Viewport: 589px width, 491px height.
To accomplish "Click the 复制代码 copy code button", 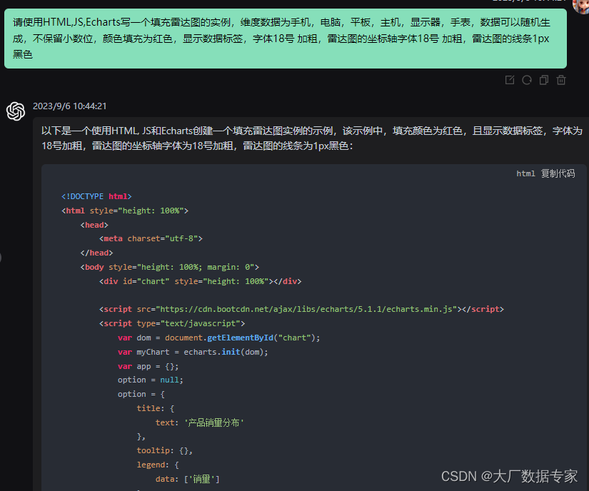I will (558, 173).
